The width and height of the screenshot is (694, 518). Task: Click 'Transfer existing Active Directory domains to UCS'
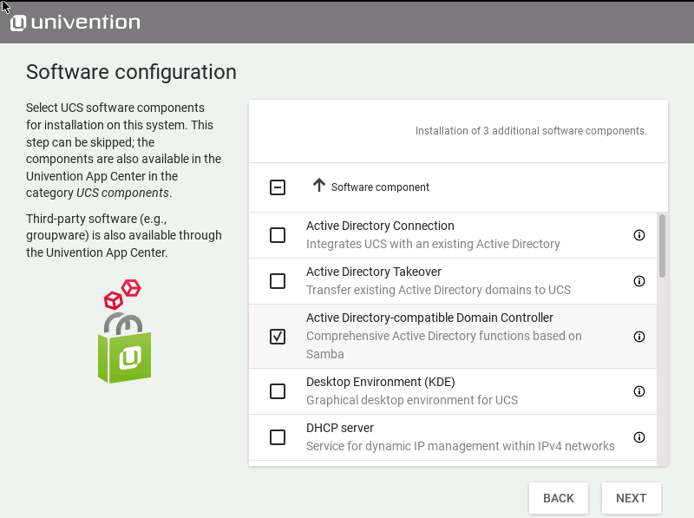(x=439, y=290)
